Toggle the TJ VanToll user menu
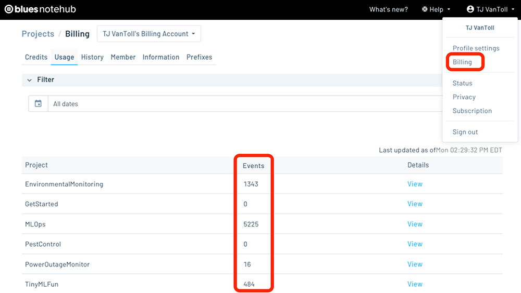Viewport: 521px width, 293px height. 490,9
